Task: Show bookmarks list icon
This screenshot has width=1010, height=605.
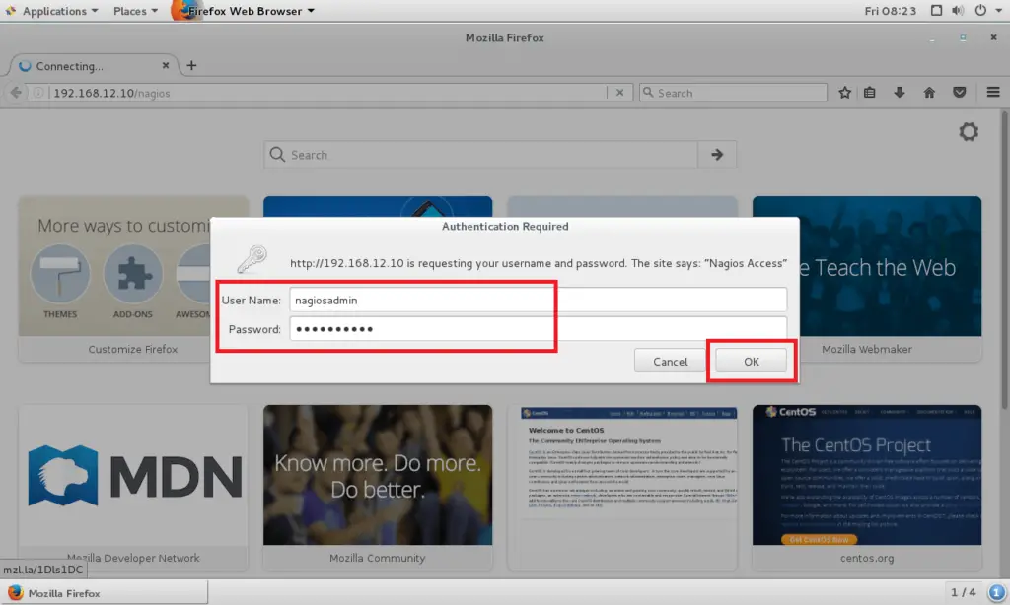Action: [870, 93]
